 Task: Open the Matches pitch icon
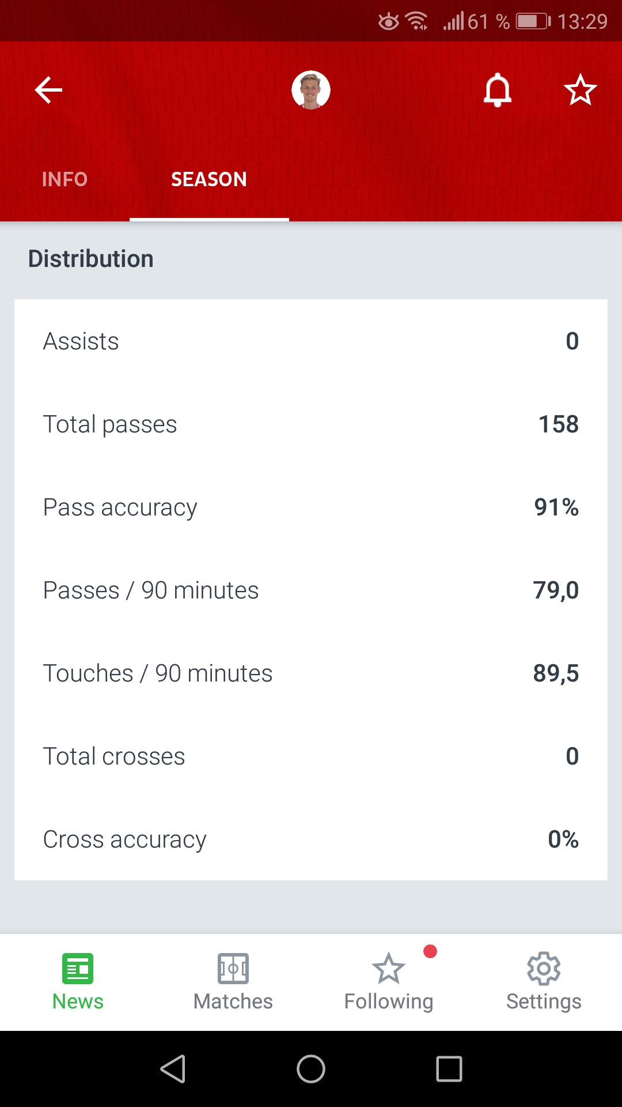tap(233, 969)
